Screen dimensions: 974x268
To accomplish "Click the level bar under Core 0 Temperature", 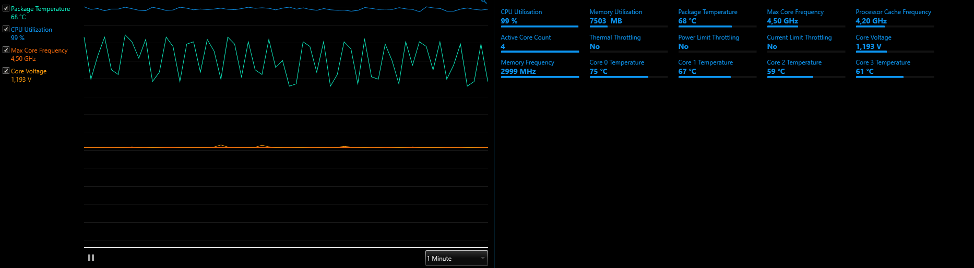I will click(628, 77).
